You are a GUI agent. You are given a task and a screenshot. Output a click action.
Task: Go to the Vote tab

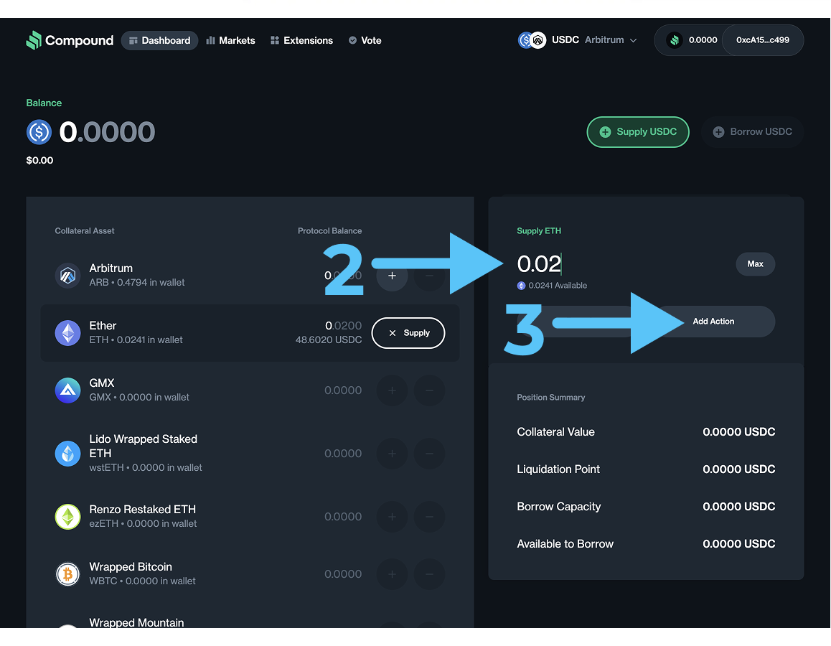click(365, 40)
